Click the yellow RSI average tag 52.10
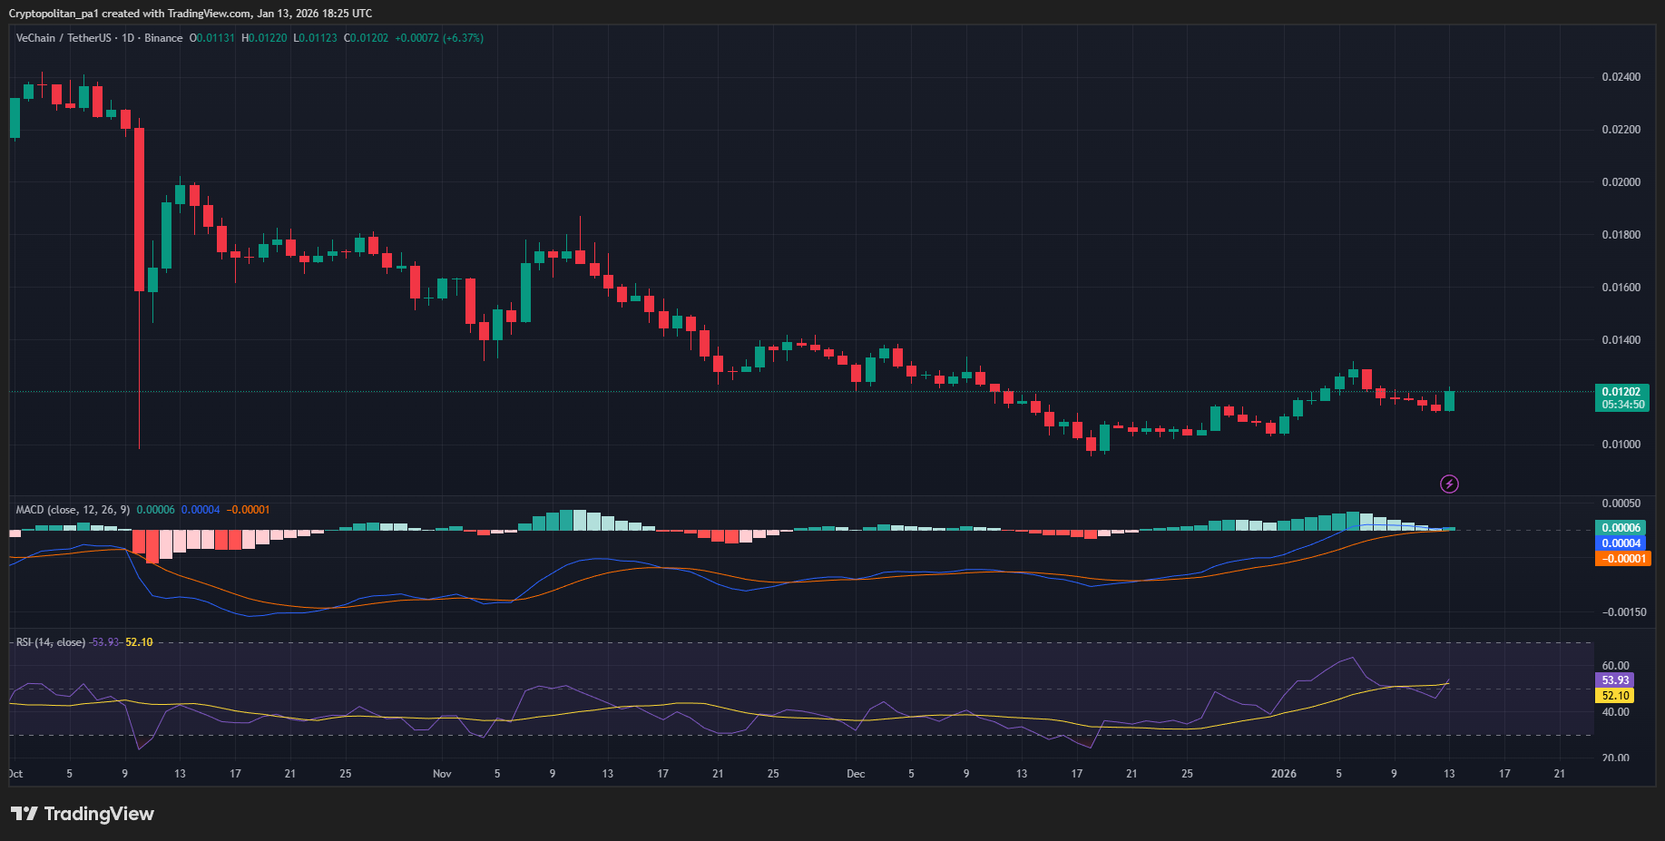This screenshot has width=1665, height=841. coord(1615,696)
